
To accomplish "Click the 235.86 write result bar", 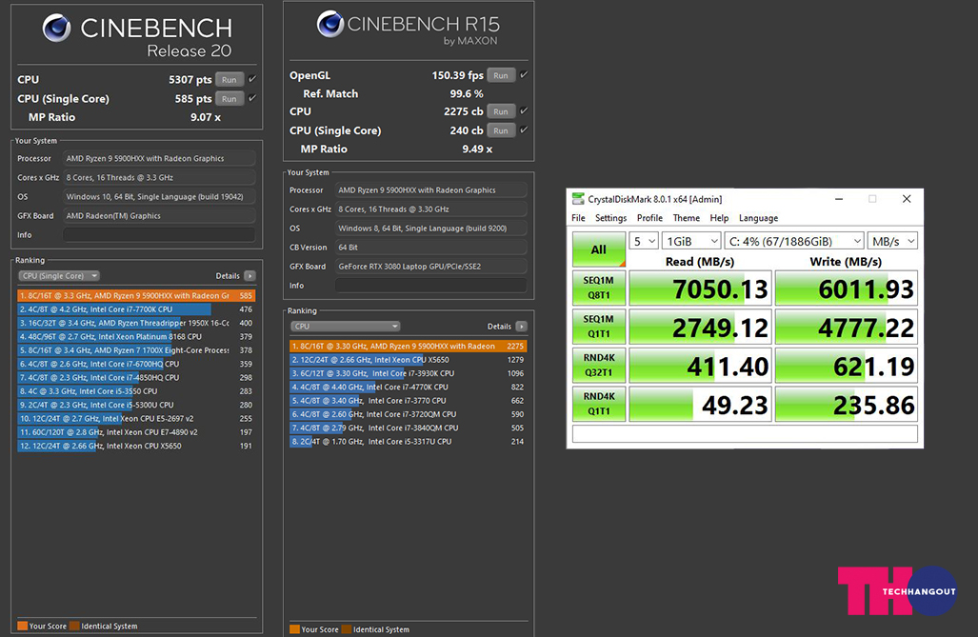I will tap(847, 405).
